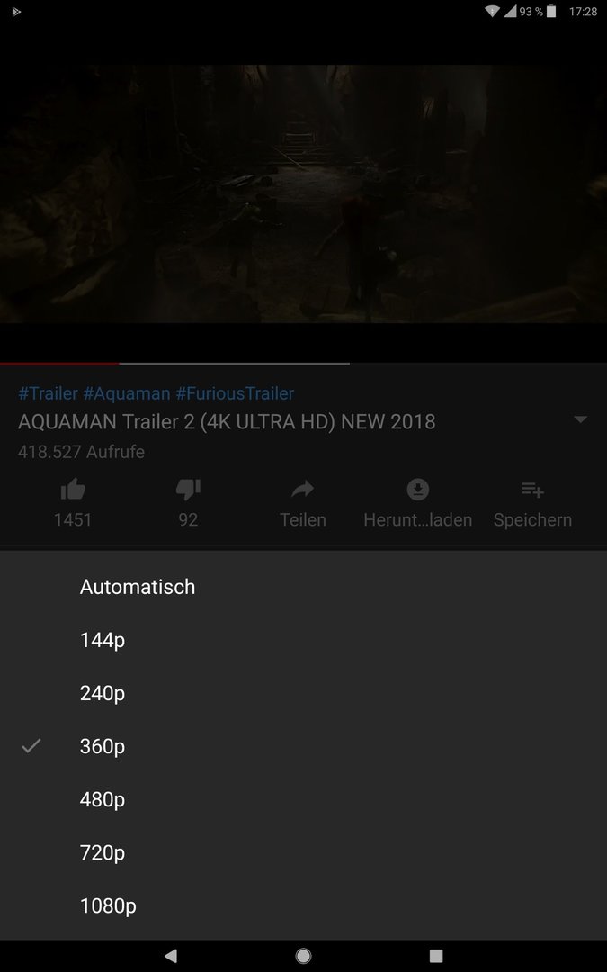Tap the dimmed video player area
This screenshot has width=607, height=972.
point(304,193)
